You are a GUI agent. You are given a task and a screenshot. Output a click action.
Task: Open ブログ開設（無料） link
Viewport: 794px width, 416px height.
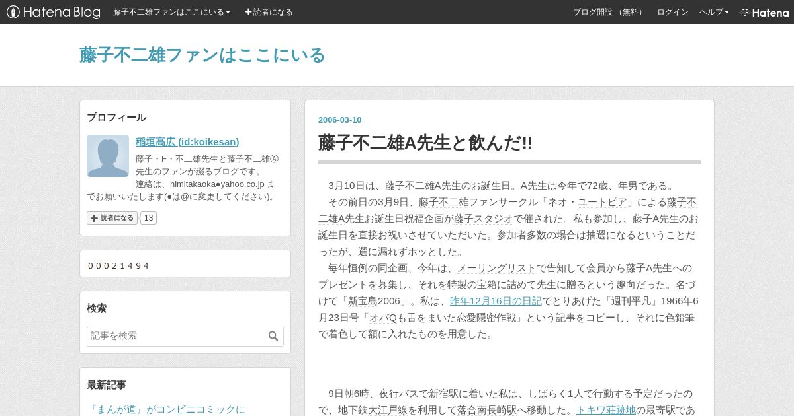(x=609, y=12)
